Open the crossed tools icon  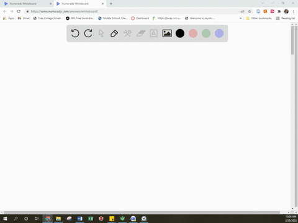point(127,33)
